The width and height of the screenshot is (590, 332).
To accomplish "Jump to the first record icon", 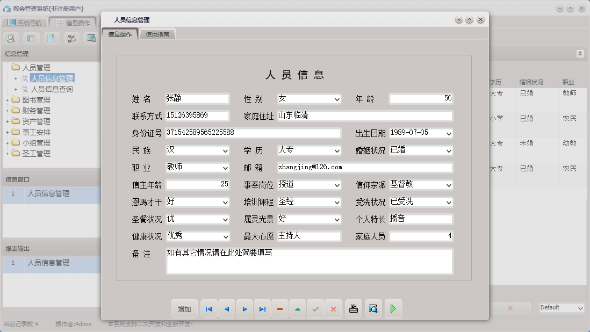I will (208, 308).
